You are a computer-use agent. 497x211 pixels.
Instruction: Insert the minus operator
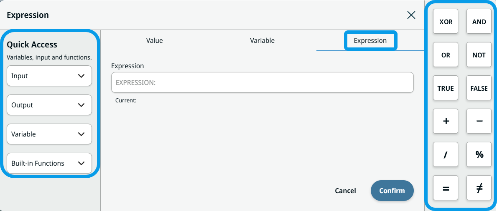click(479, 121)
